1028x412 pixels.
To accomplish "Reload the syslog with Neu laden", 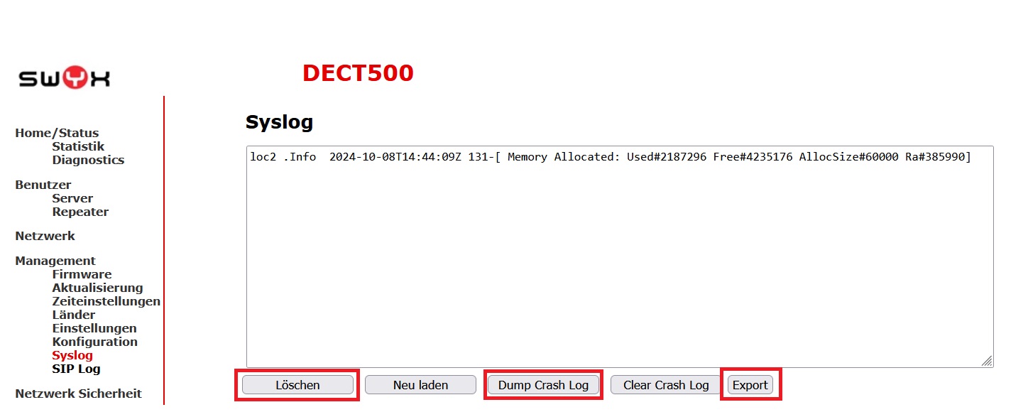I will tap(420, 384).
